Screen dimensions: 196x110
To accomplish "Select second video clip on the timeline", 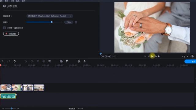I will [17, 88].
